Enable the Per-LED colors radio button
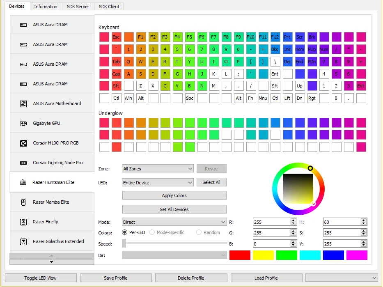 tap(125, 232)
